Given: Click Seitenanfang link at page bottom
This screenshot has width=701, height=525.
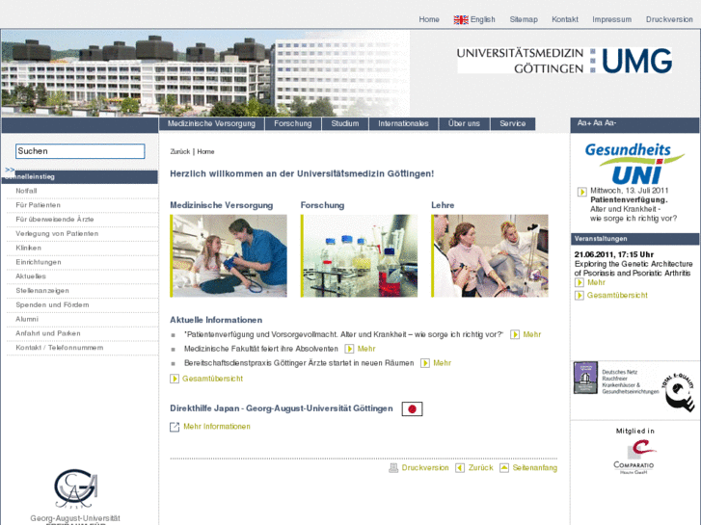Looking at the screenshot, I should (535, 468).
